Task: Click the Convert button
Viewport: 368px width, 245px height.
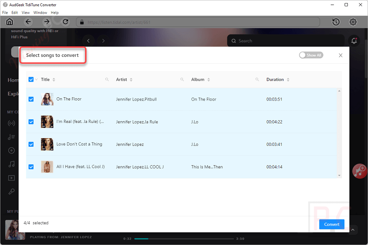Action: (x=332, y=224)
